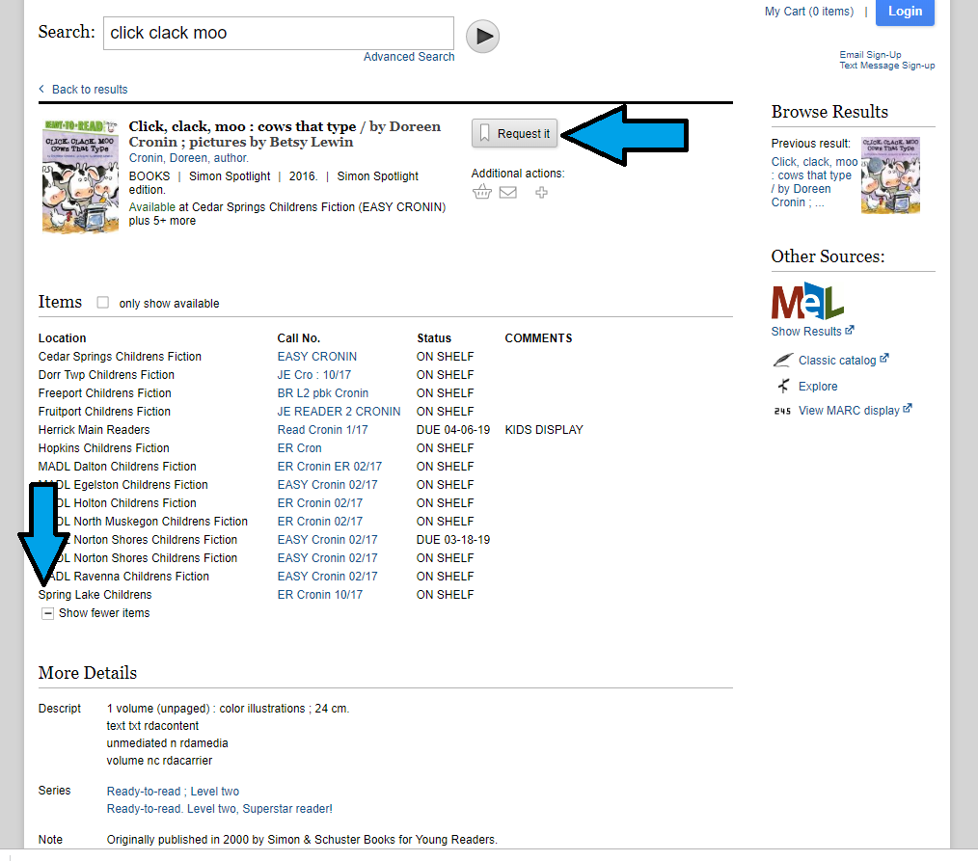The height and width of the screenshot is (861, 978).
Task: Click the Classic catalog feather icon
Action: coord(783,361)
